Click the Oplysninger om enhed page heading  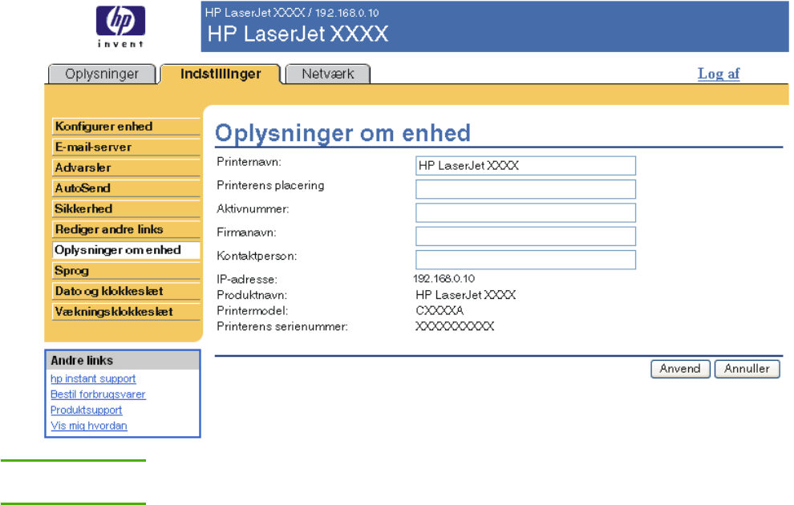(x=342, y=133)
